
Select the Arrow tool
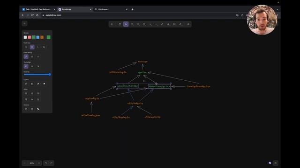pos(150,24)
